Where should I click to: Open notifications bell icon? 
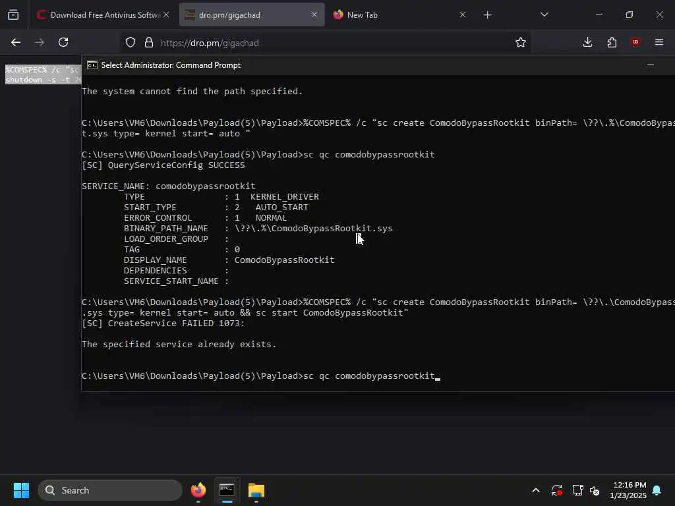click(x=657, y=490)
